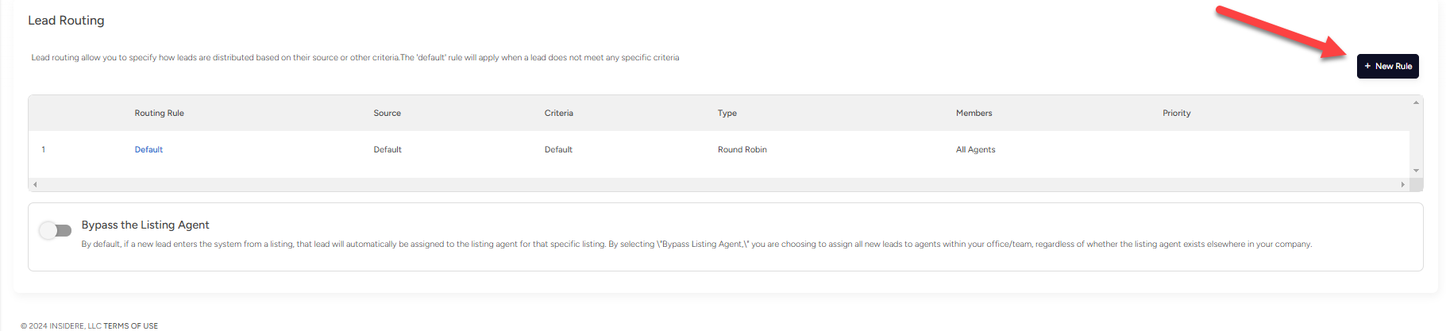The height and width of the screenshot is (331, 1446).
Task: Click the table's scroll down arrow
Action: pyautogui.click(x=1416, y=171)
